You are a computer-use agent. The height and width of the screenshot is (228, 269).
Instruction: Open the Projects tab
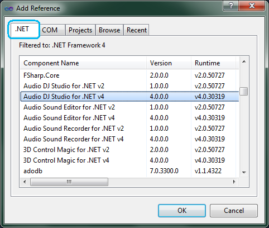pos(80,30)
